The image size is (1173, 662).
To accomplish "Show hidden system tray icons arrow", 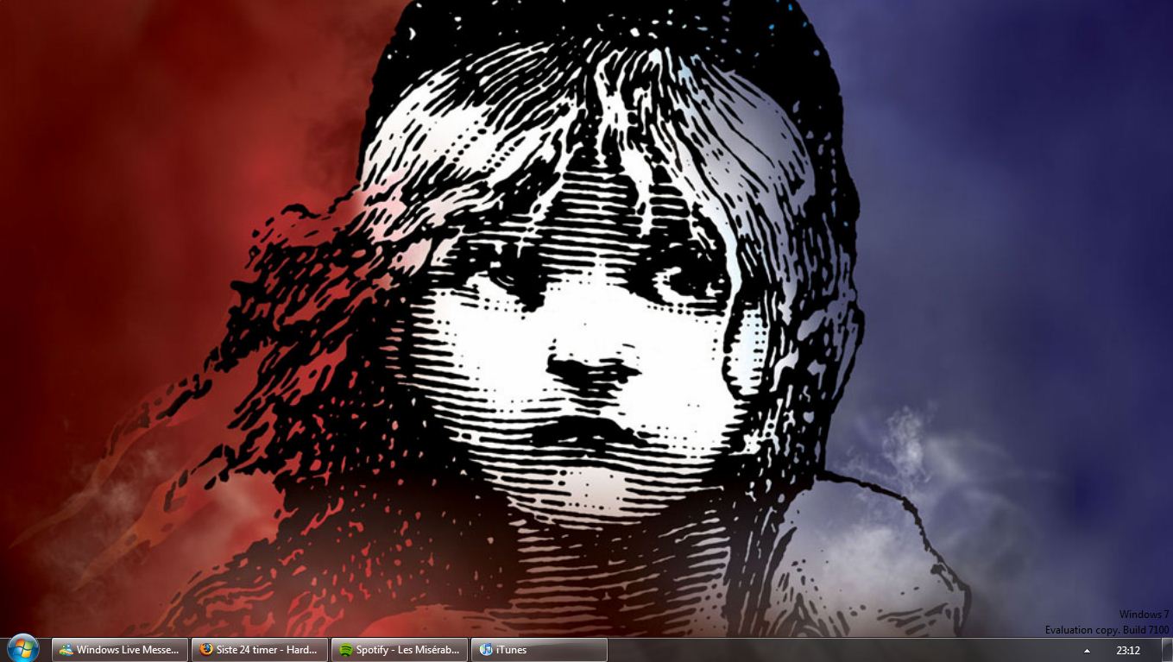I will click(x=1087, y=651).
